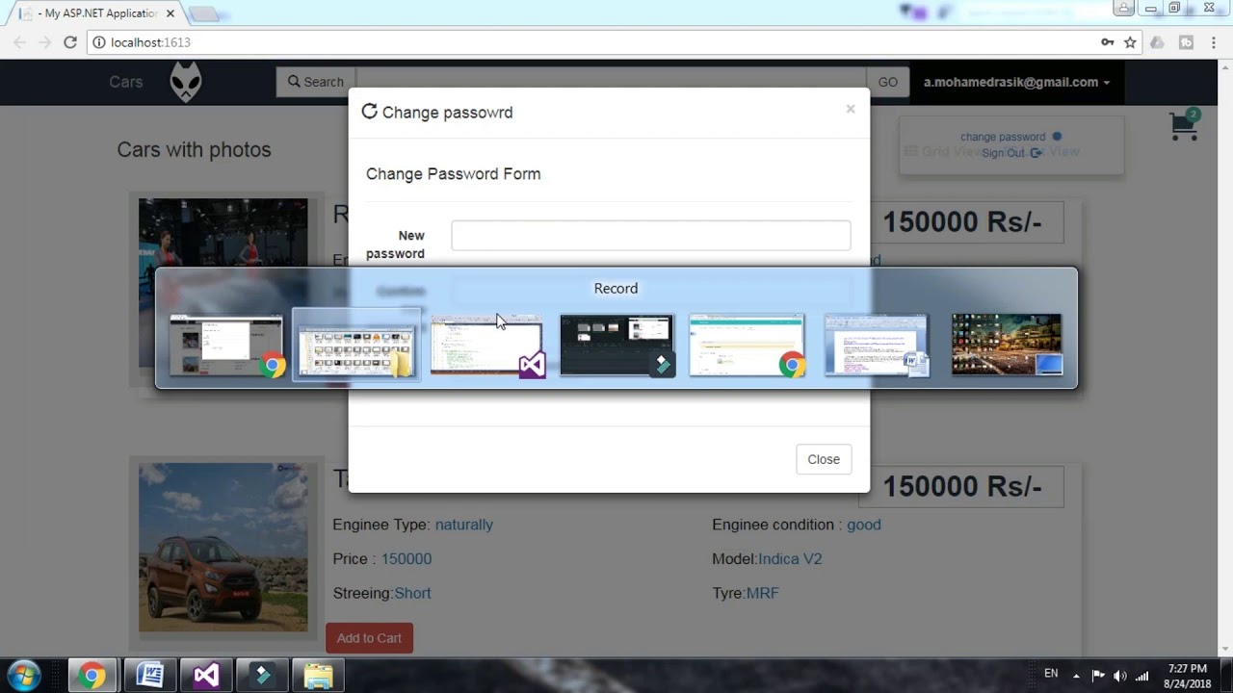
Task: Click the volume speaker tray icon
Action: (x=1120, y=676)
